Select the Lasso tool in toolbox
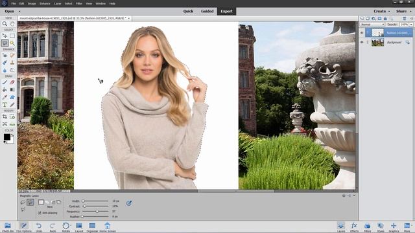The image size is (415, 233). [x=5, y=43]
